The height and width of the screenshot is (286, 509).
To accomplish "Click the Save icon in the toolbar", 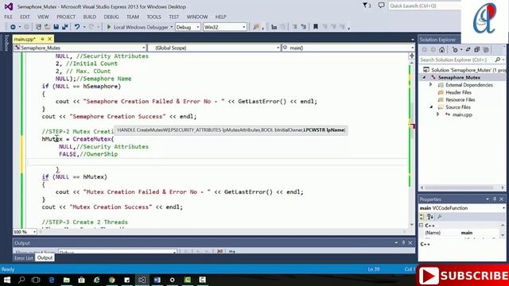I will click(x=56, y=27).
